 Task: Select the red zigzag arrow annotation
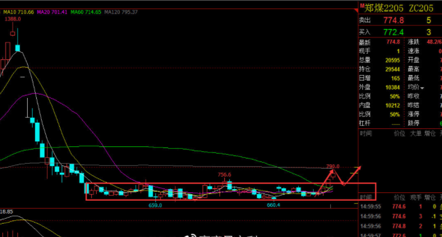tap(338, 180)
